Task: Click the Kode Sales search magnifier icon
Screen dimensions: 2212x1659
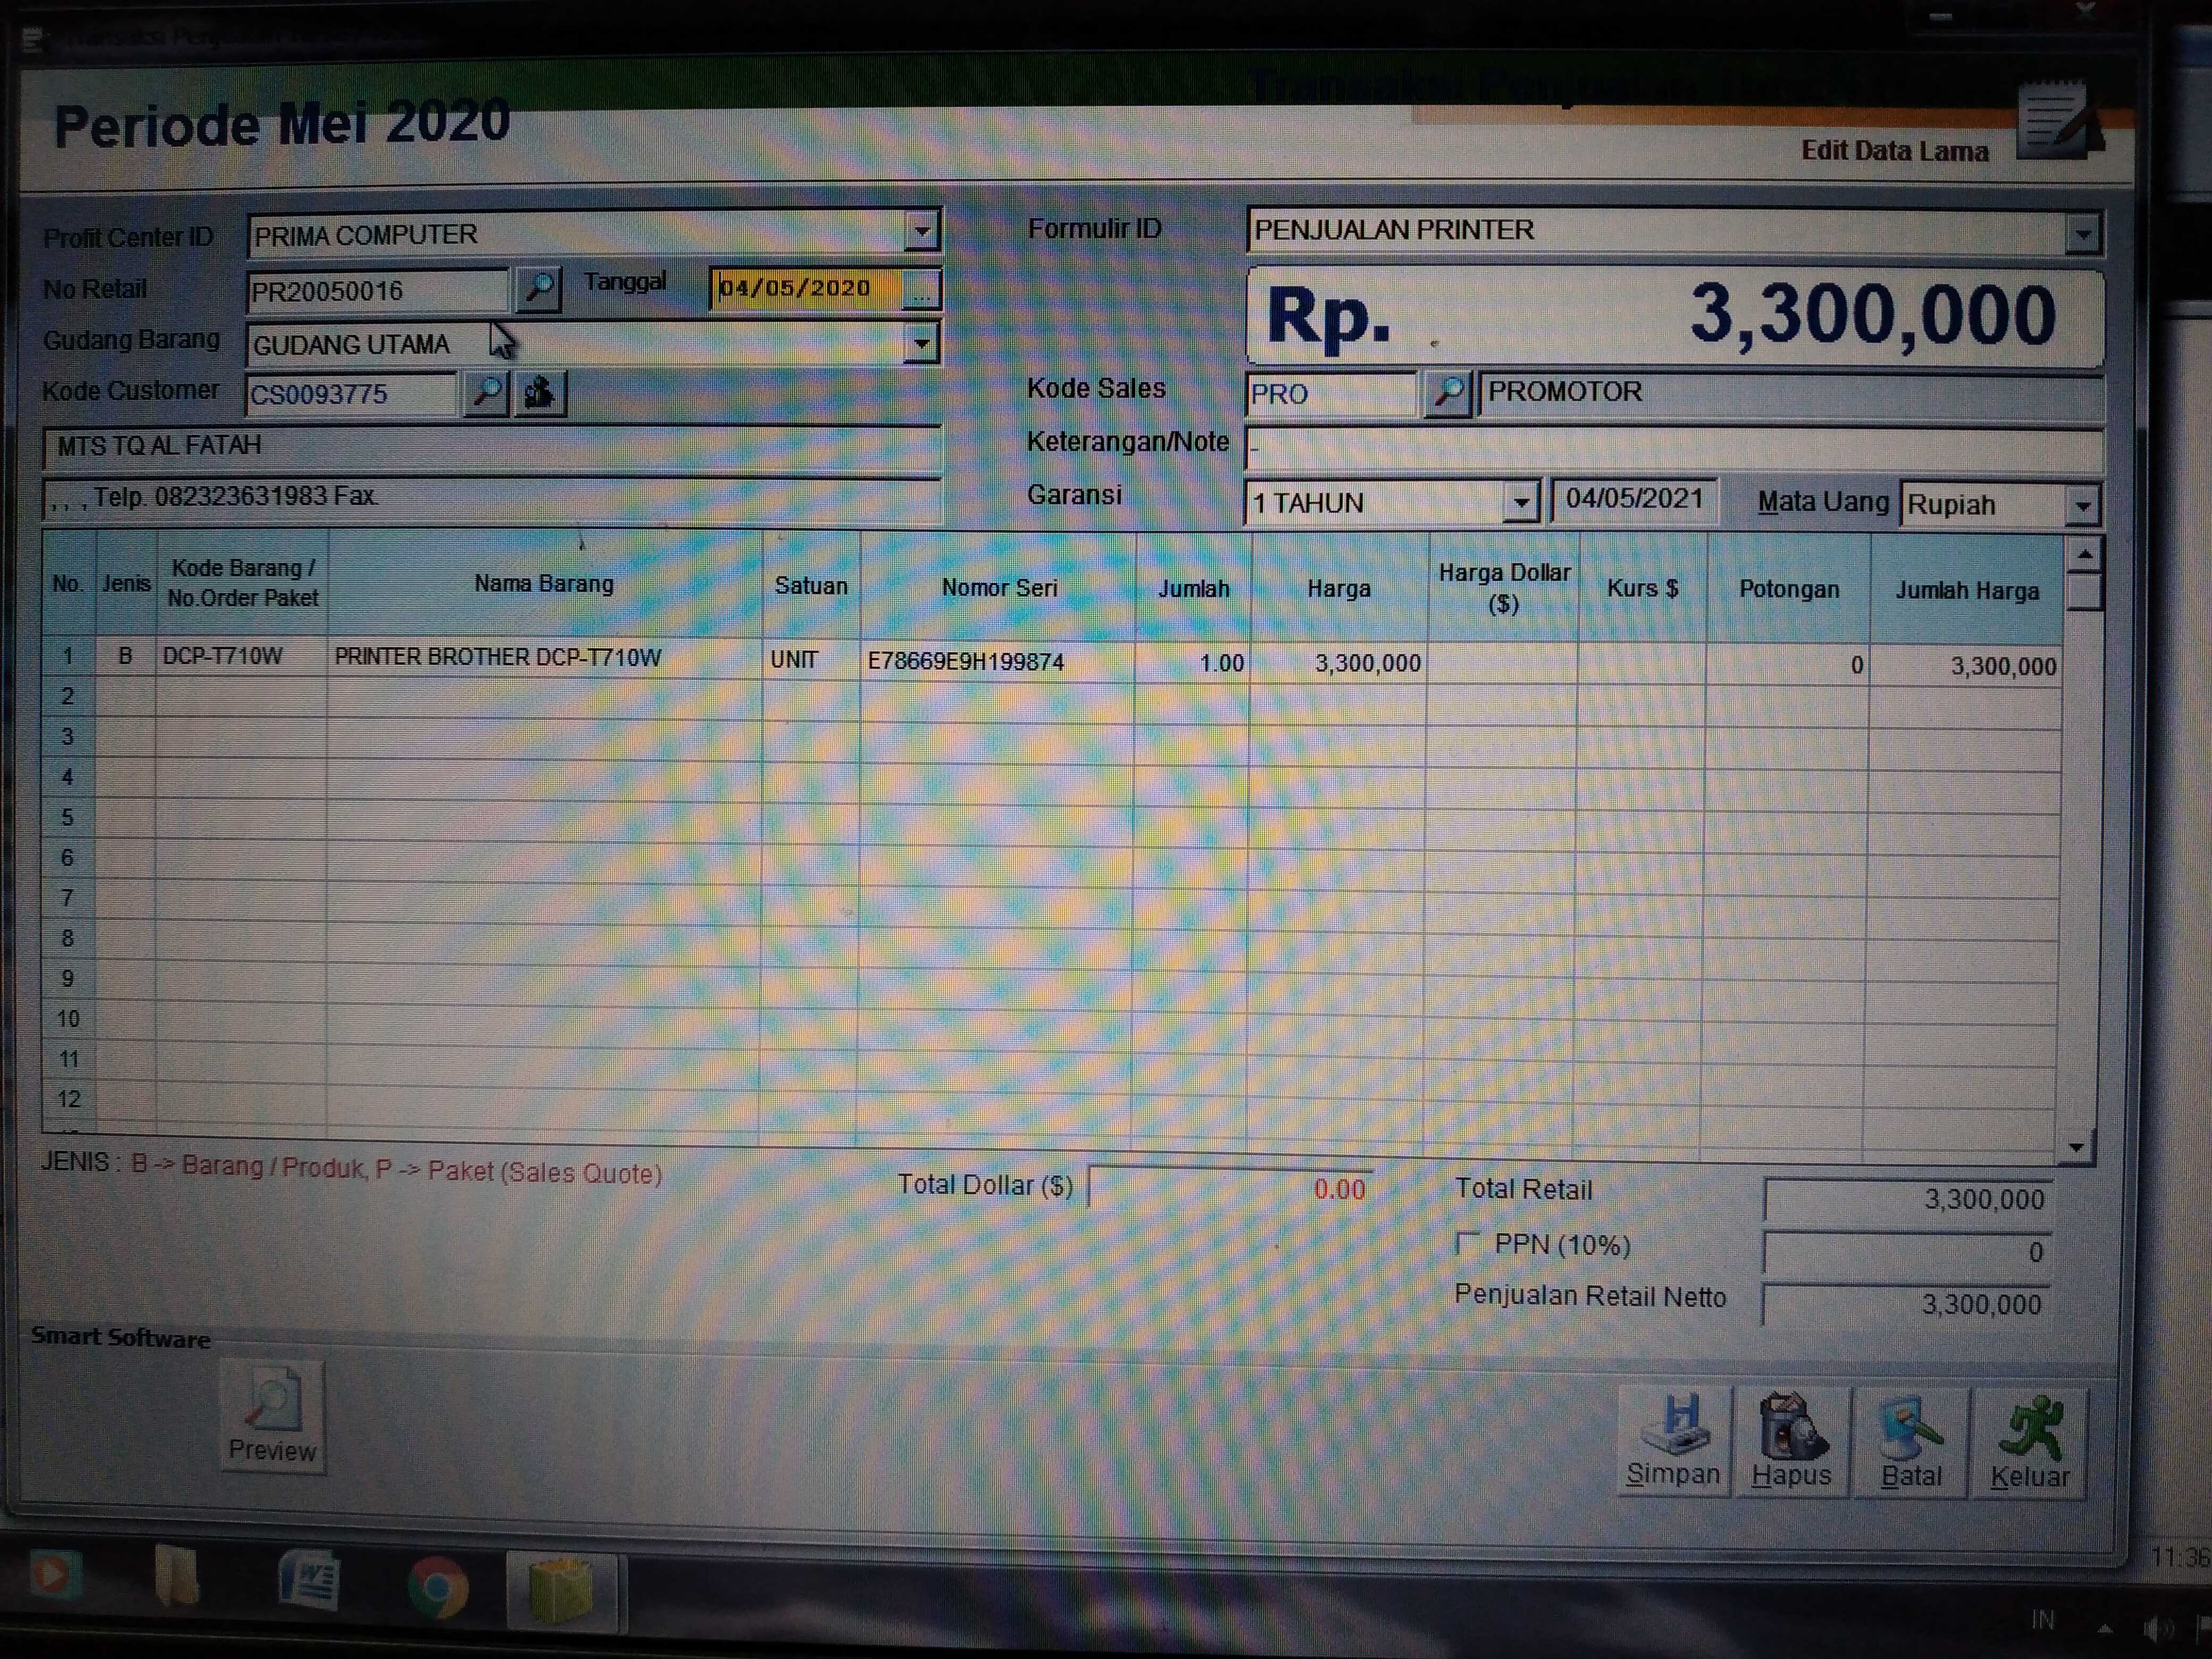Action: 1447,392
